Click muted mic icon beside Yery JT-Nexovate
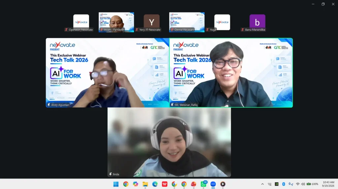 (x=137, y=30)
